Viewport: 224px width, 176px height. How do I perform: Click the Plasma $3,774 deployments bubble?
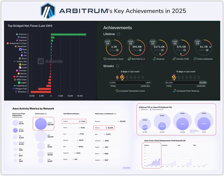pyautogui.click(x=15, y=123)
